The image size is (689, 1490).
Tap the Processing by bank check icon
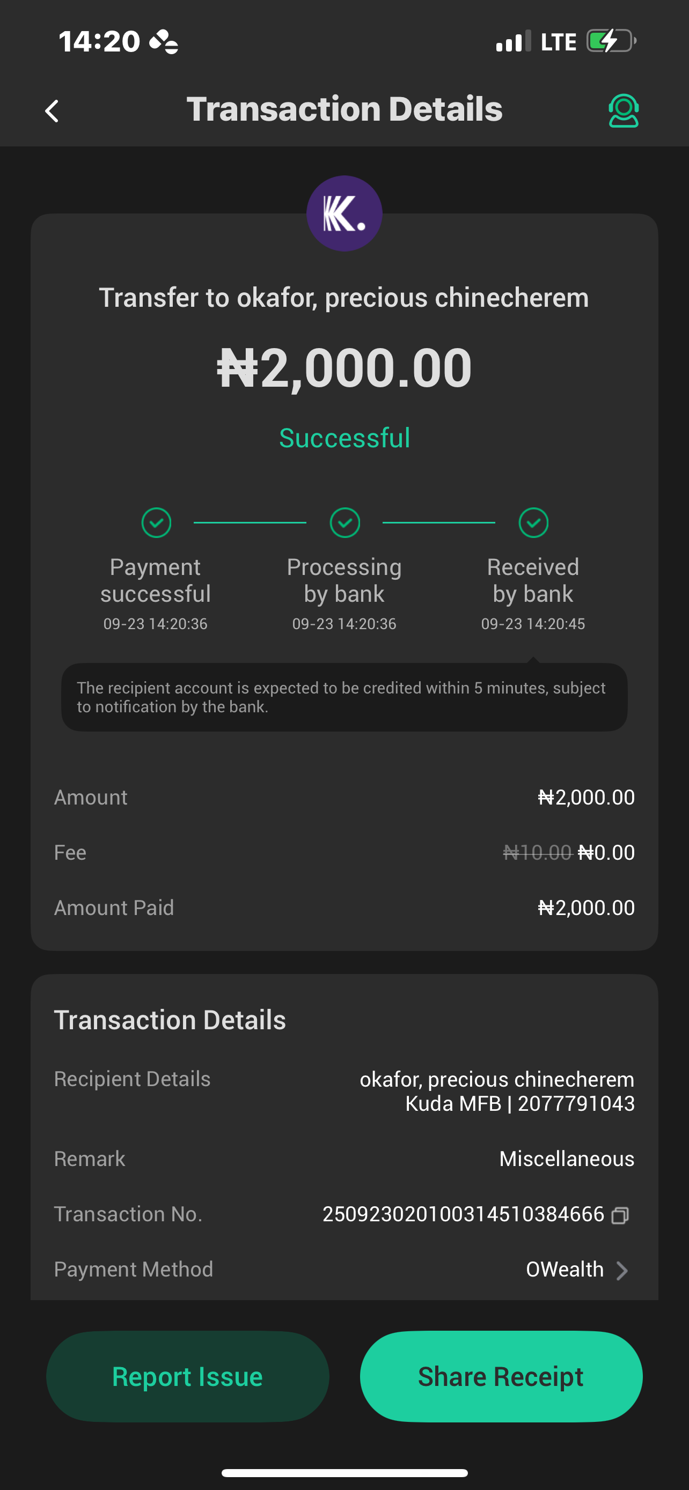[x=345, y=523]
